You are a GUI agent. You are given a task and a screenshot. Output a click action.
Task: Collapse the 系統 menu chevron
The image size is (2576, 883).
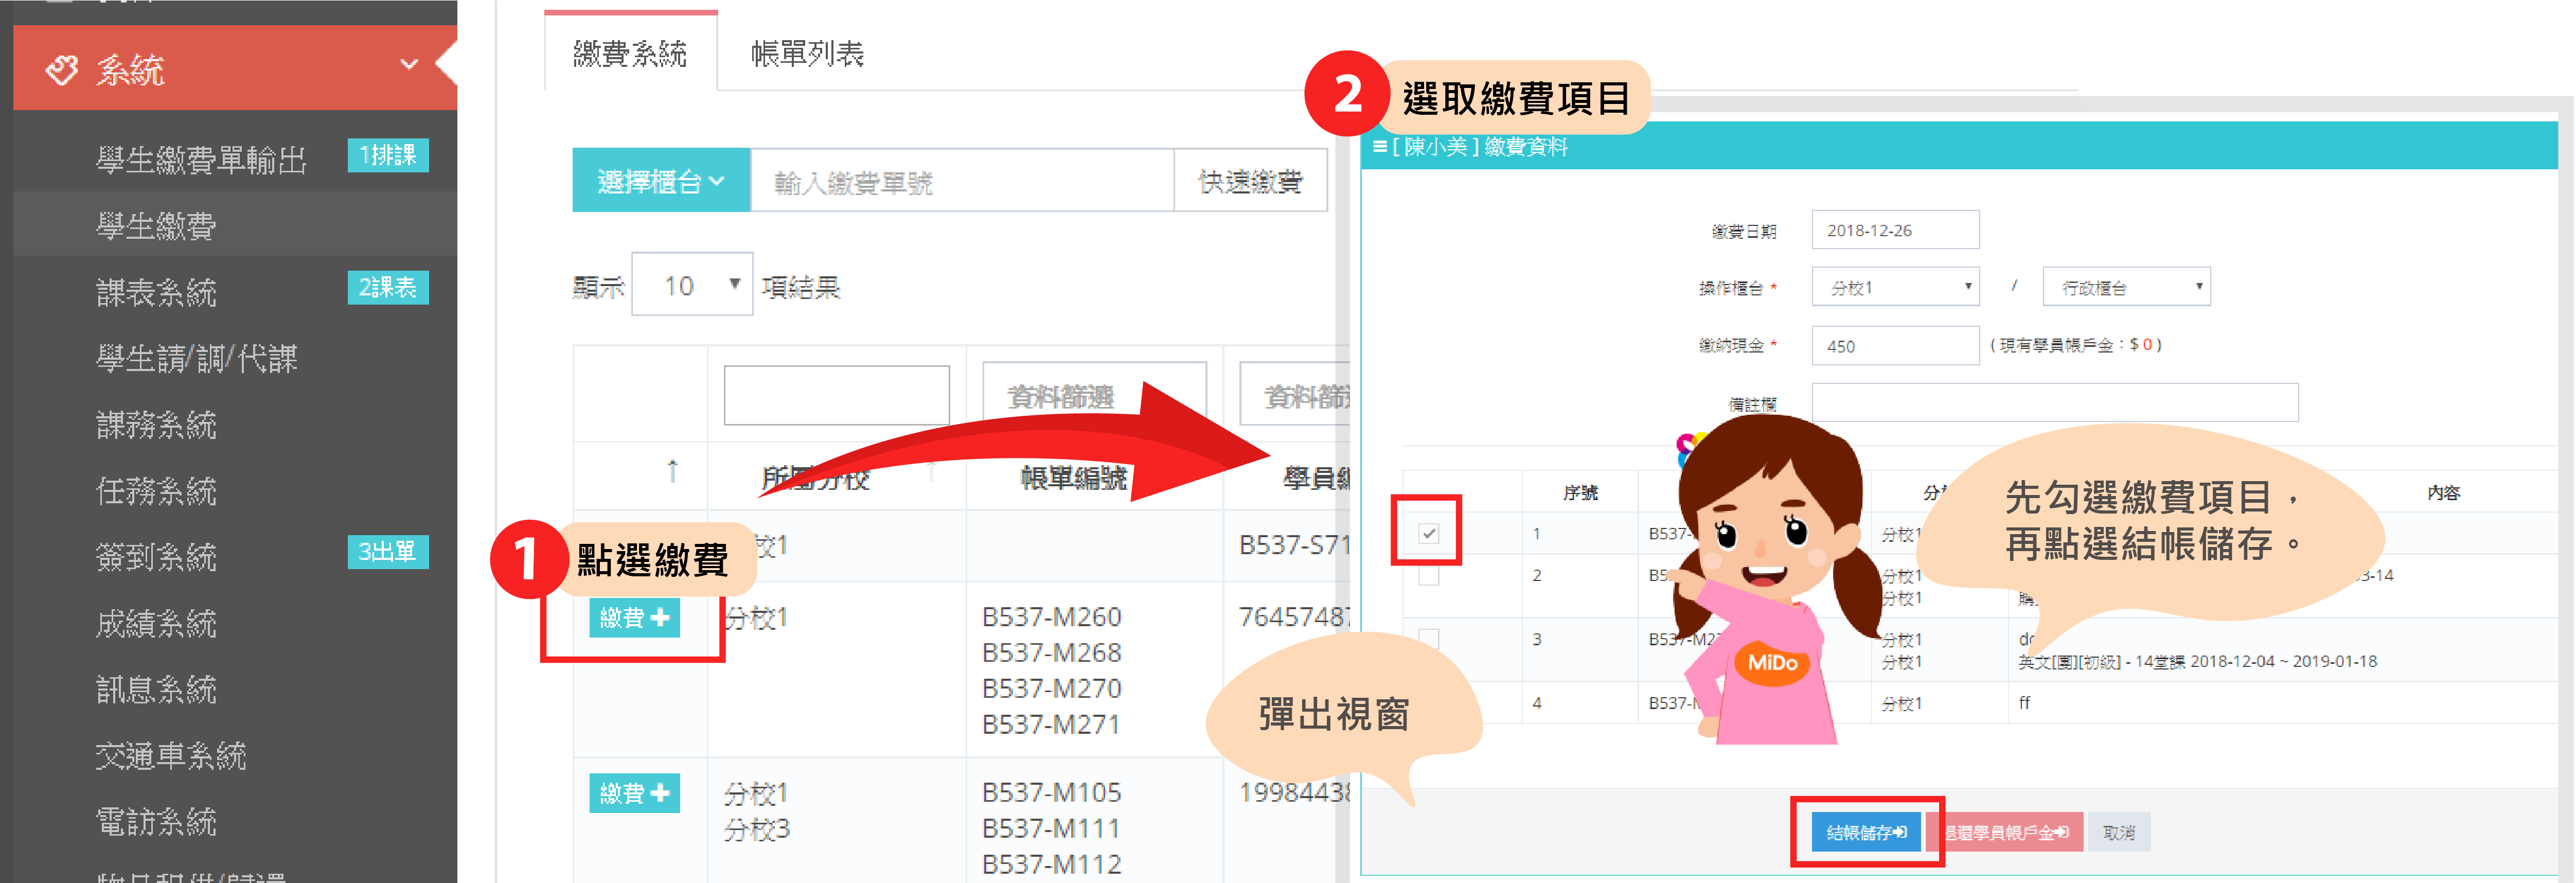click(x=408, y=65)
